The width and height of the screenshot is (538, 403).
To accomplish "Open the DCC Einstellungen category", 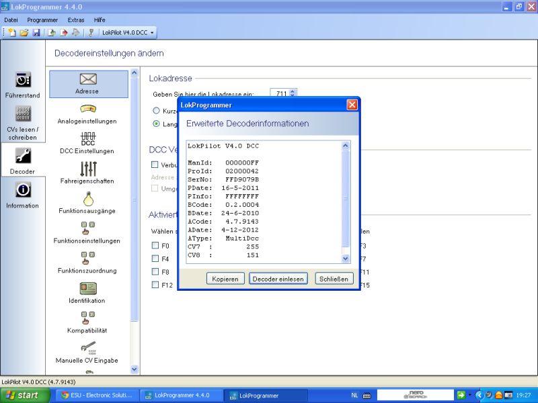I will (87, 143).
